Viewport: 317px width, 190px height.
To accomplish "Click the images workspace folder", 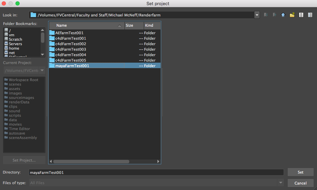I will [x=13, y=93].
